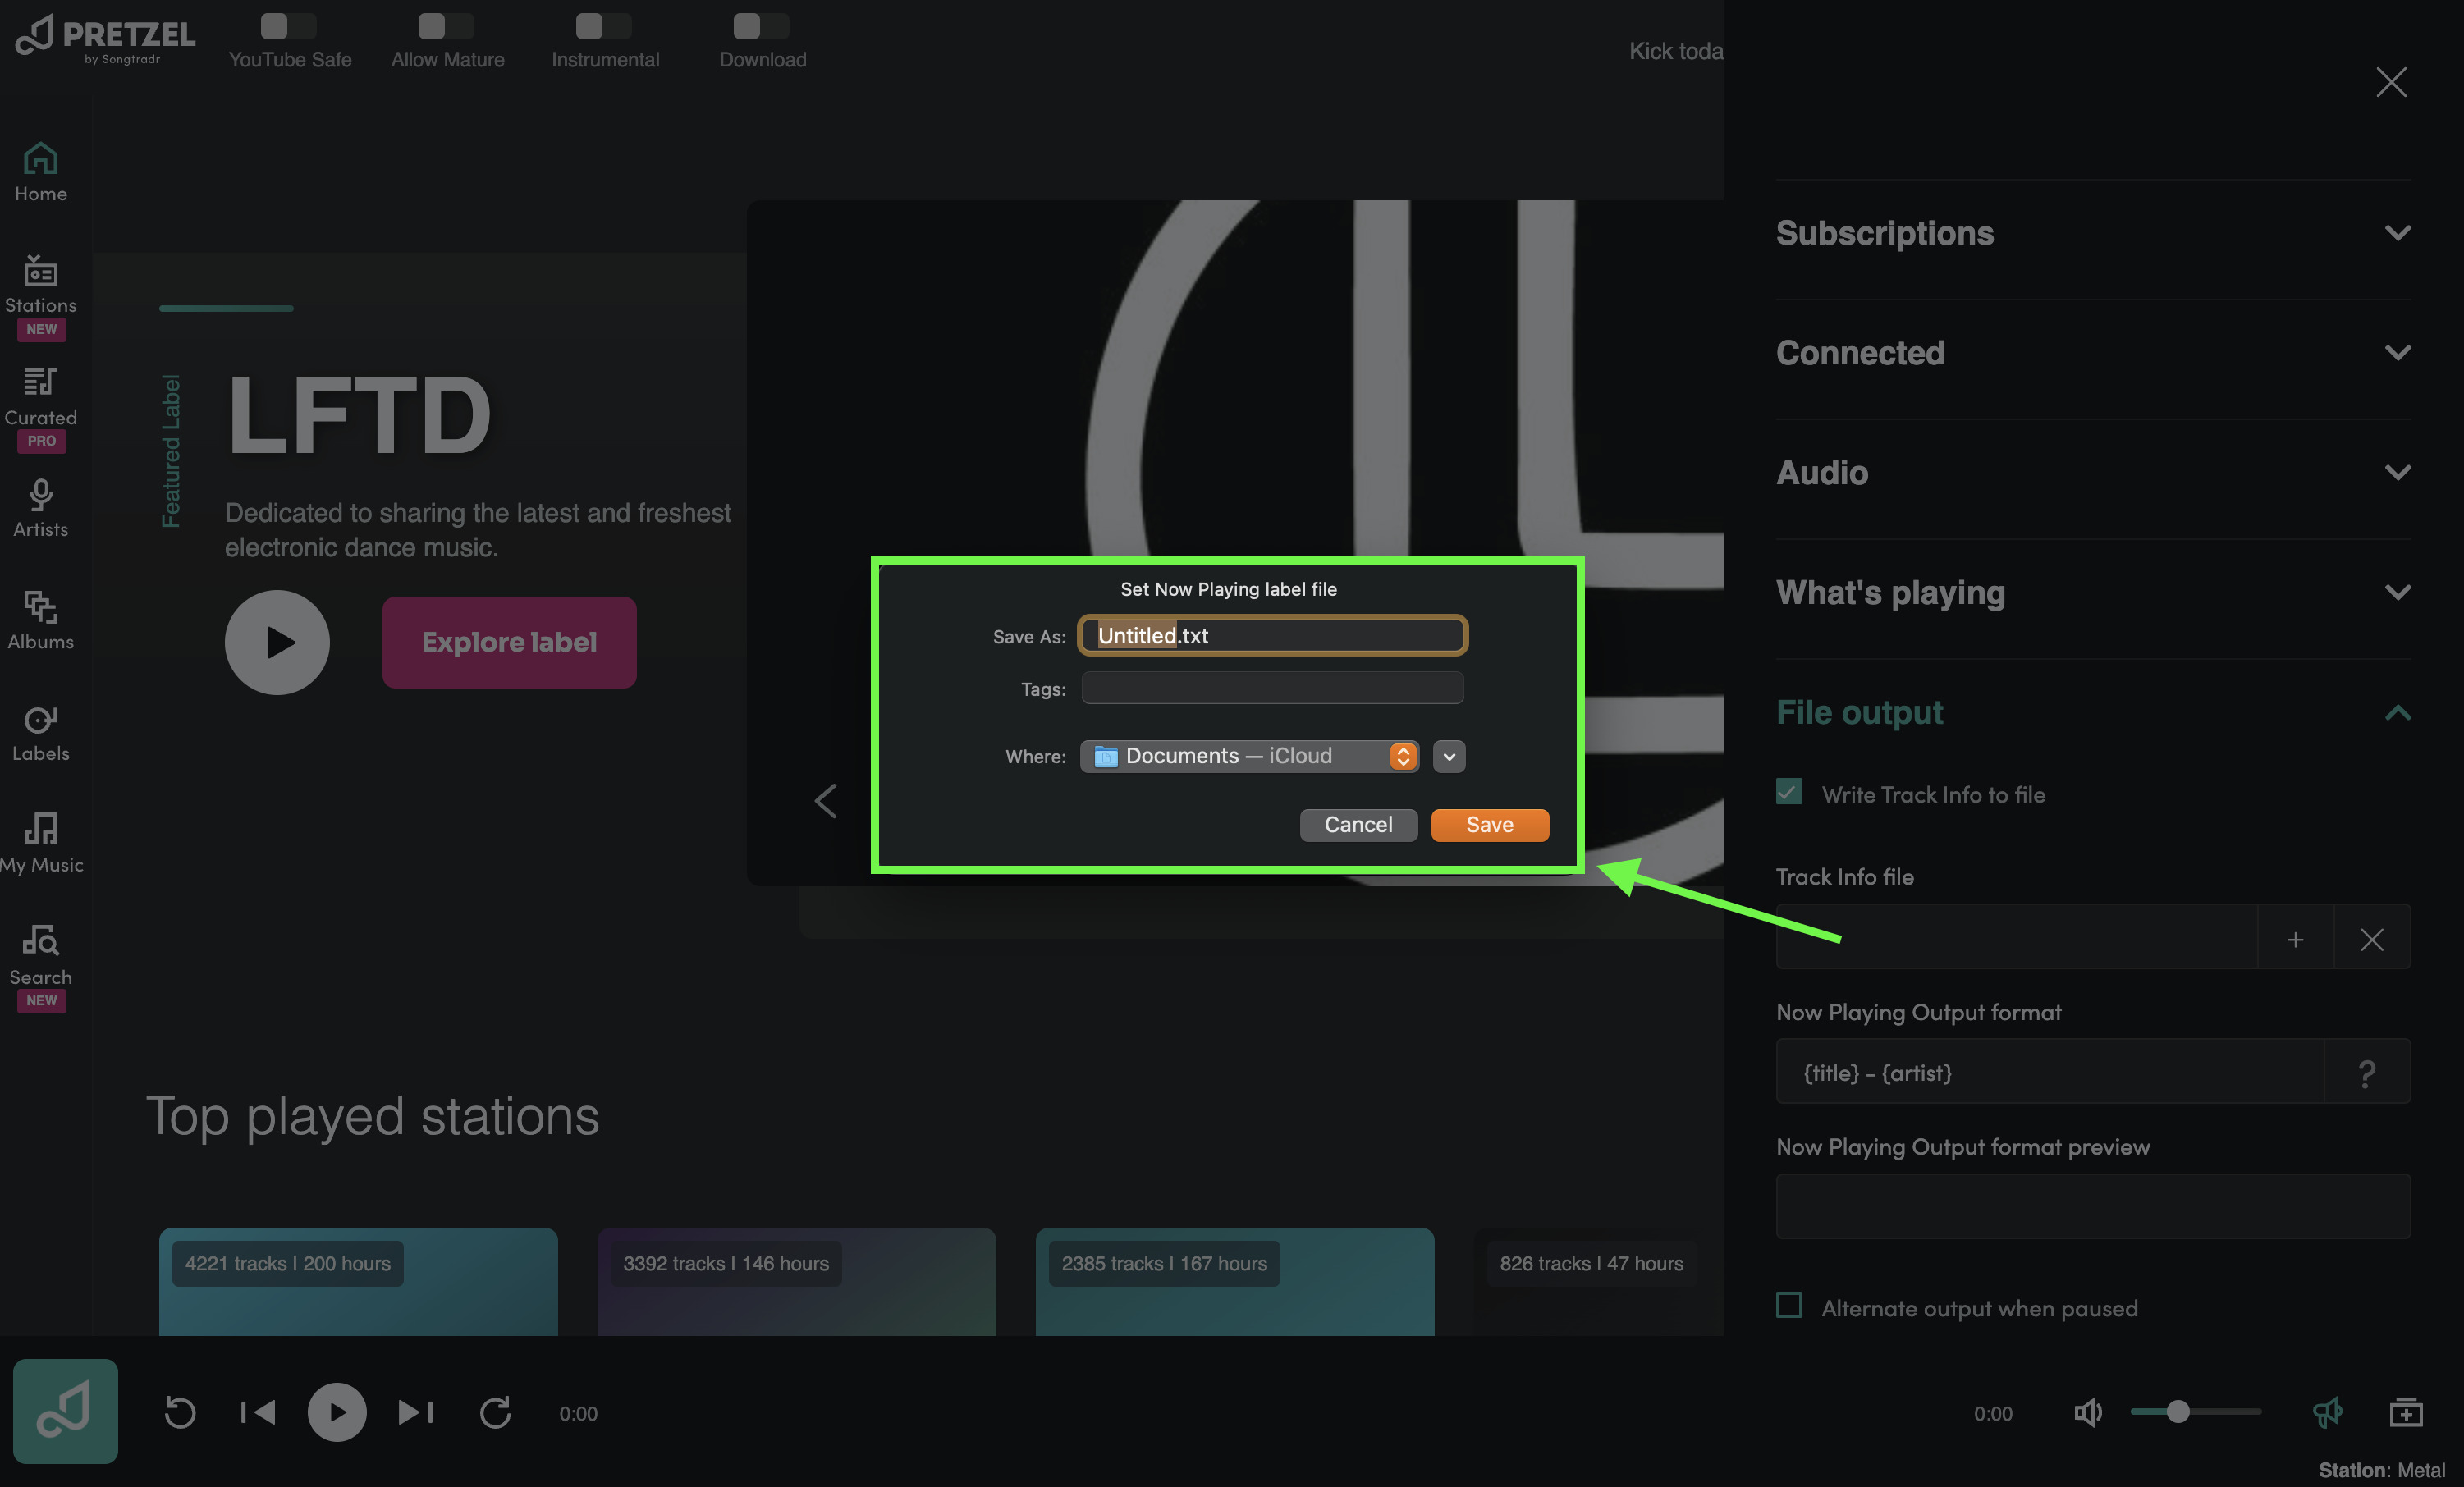Skip to next track
This screenshot has height=1487, width=2464.
tap(415, 1412)
